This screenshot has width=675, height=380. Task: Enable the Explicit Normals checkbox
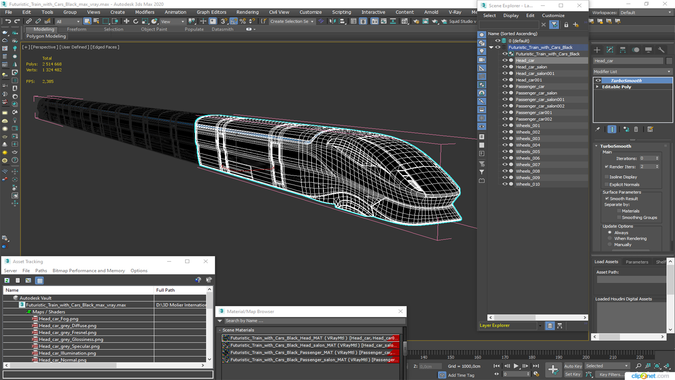coord(606,185)
